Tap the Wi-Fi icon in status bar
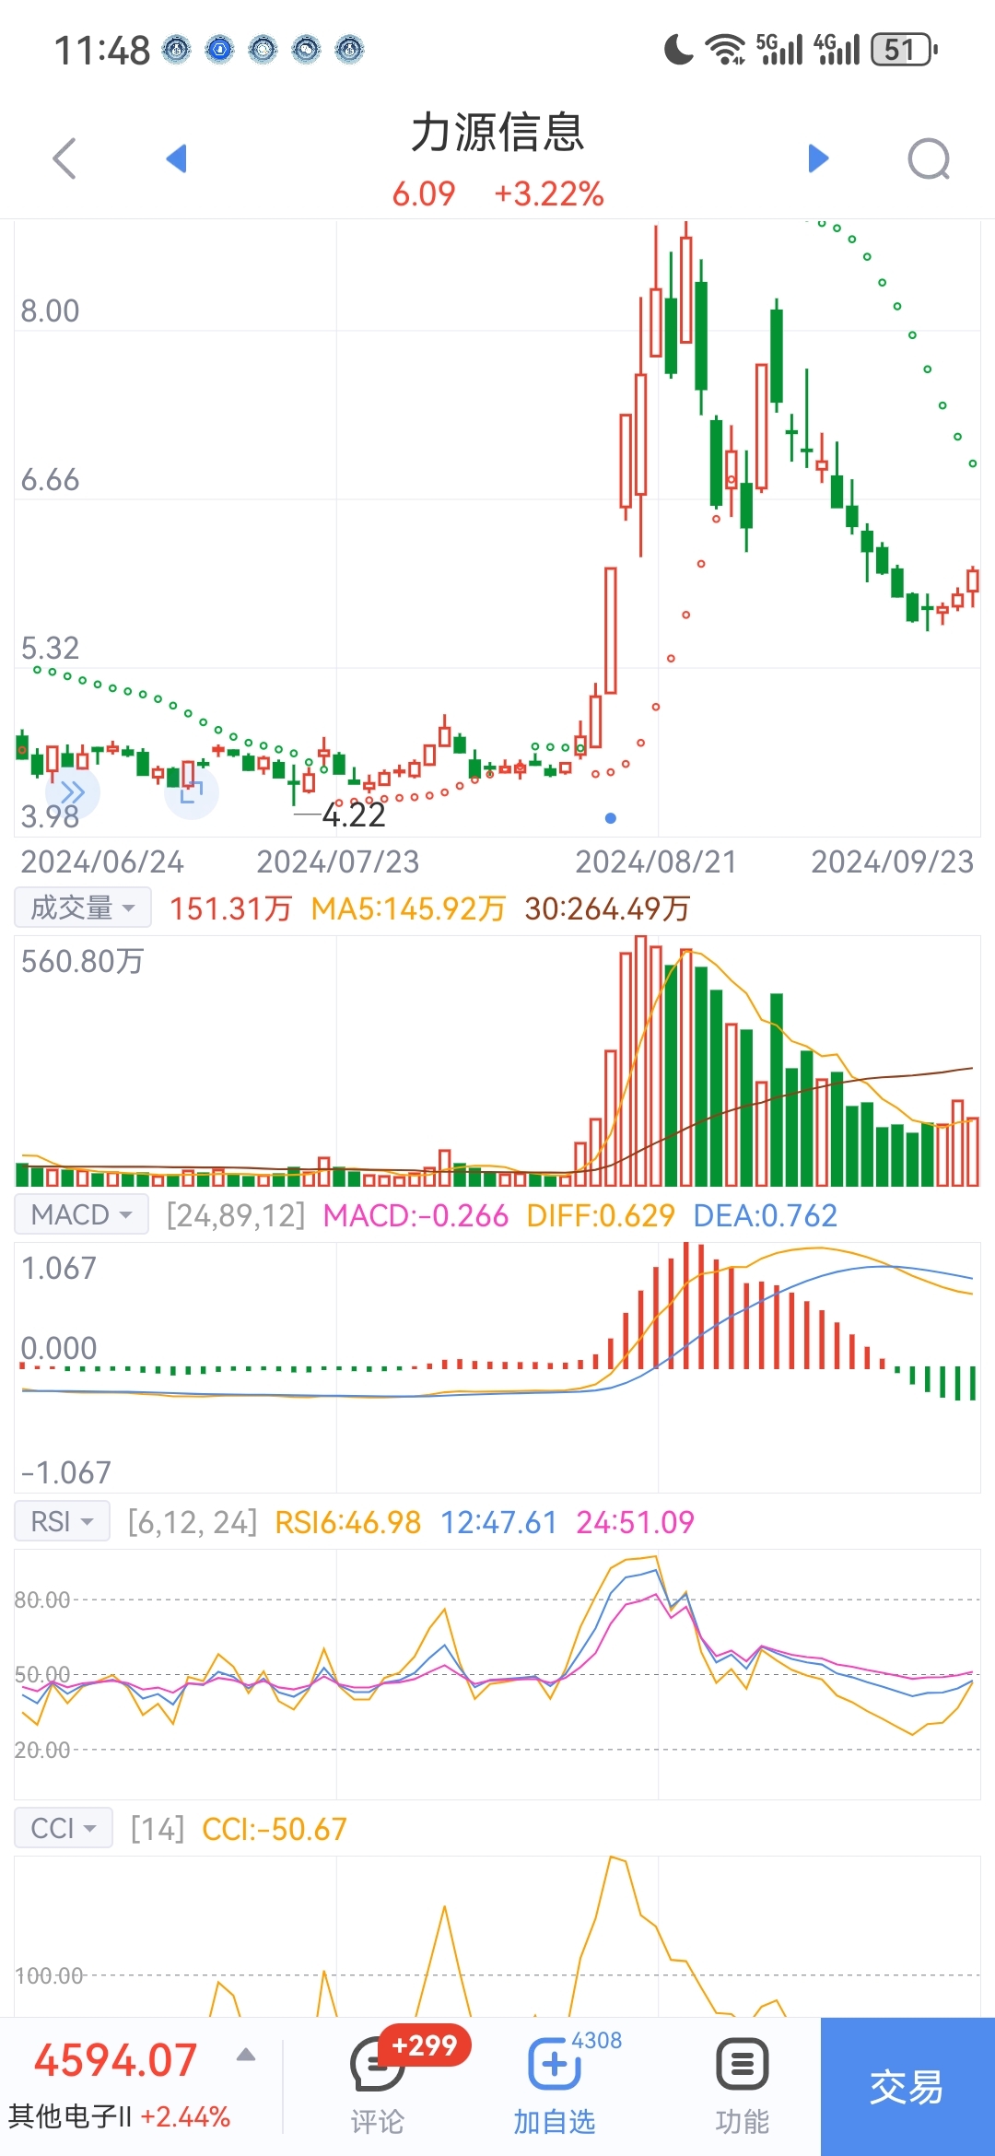This screenshot has height=2156, width=995. pyautogui.click(x=725, y=49)
